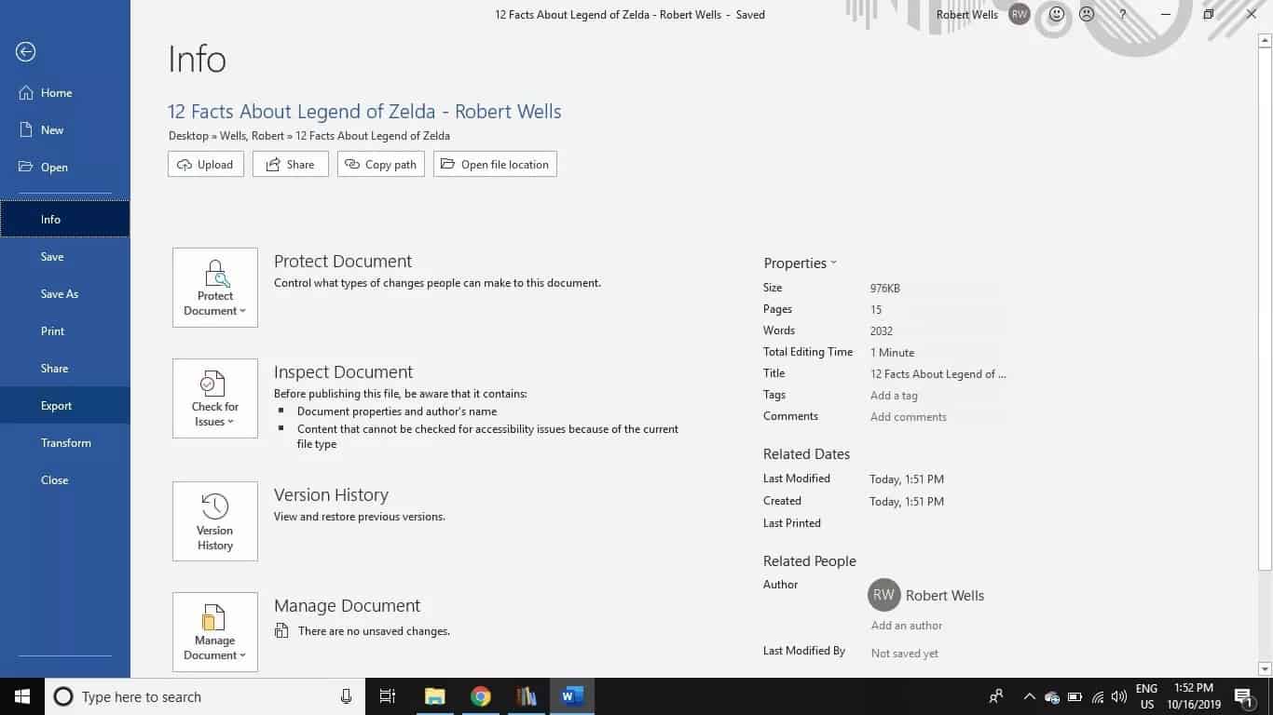
Task: Open the Transform option
Action: [x=65, y=443]
